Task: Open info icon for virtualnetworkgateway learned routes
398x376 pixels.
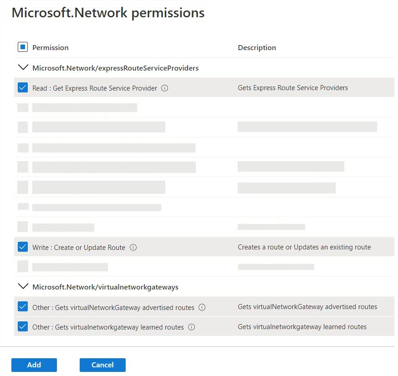Action: (192, 327)
